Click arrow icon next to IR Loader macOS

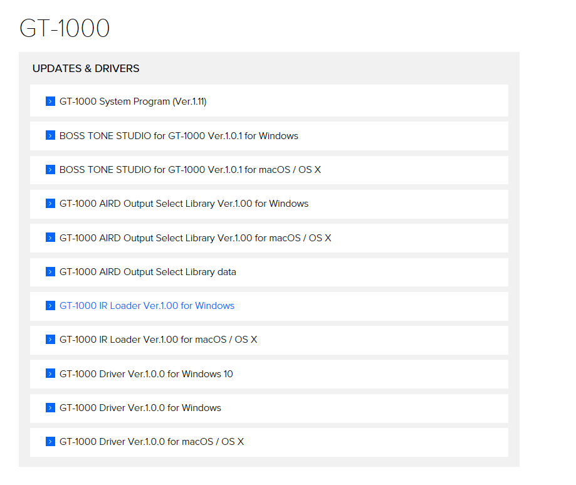click(50, 340)
